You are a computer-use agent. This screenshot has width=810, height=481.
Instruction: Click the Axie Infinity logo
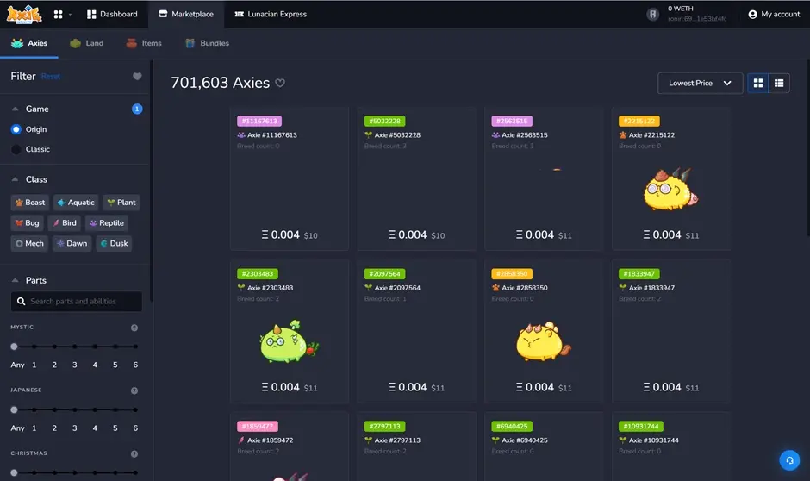(x=24, y=14)
